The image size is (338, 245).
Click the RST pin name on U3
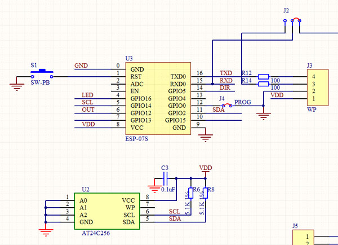[x=136, y=77]
